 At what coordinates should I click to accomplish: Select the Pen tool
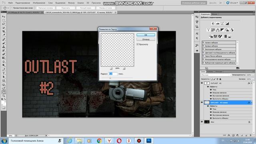pos(4,70)
